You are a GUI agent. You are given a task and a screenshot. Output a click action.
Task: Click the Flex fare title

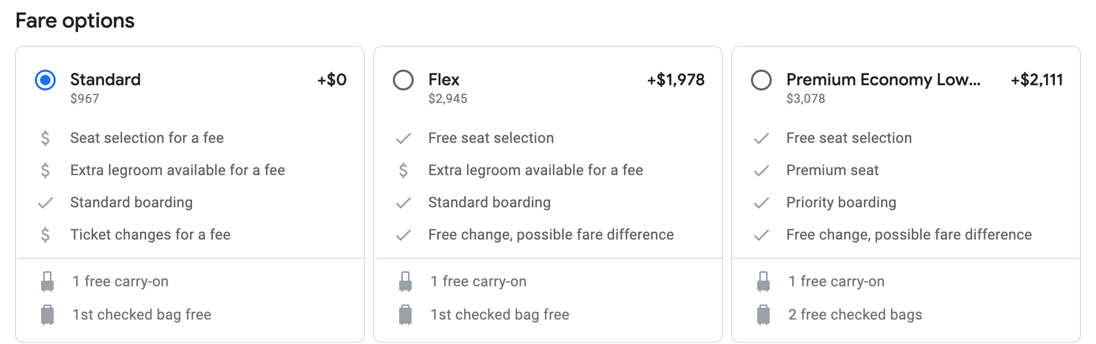click(444, 80)
